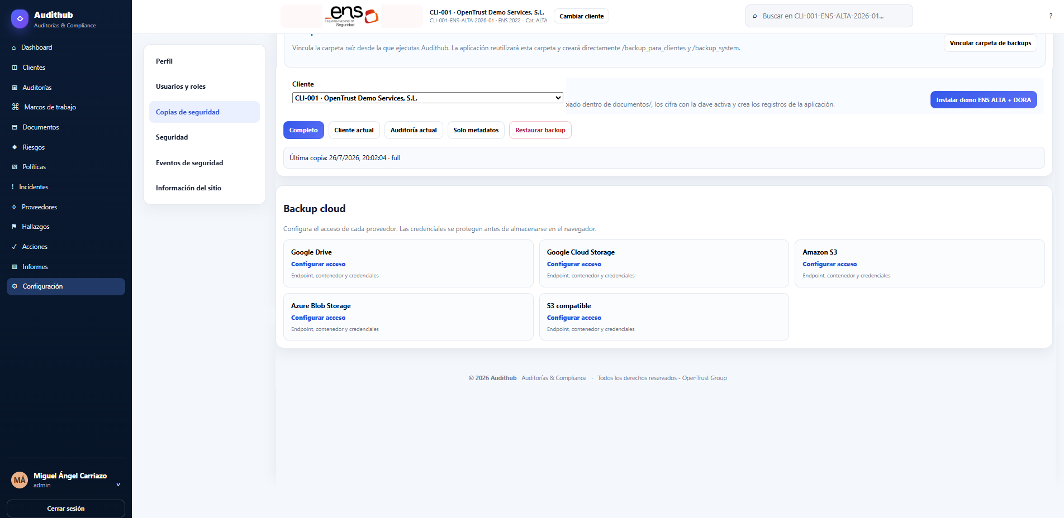1064x518 pixels.
Task: Click the Audithub logo icon
Action: [x=20, y=19]
